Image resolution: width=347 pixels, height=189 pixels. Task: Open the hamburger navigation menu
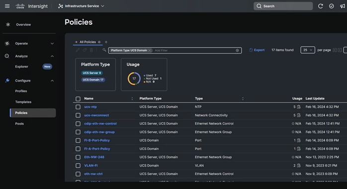pos(7,6)
